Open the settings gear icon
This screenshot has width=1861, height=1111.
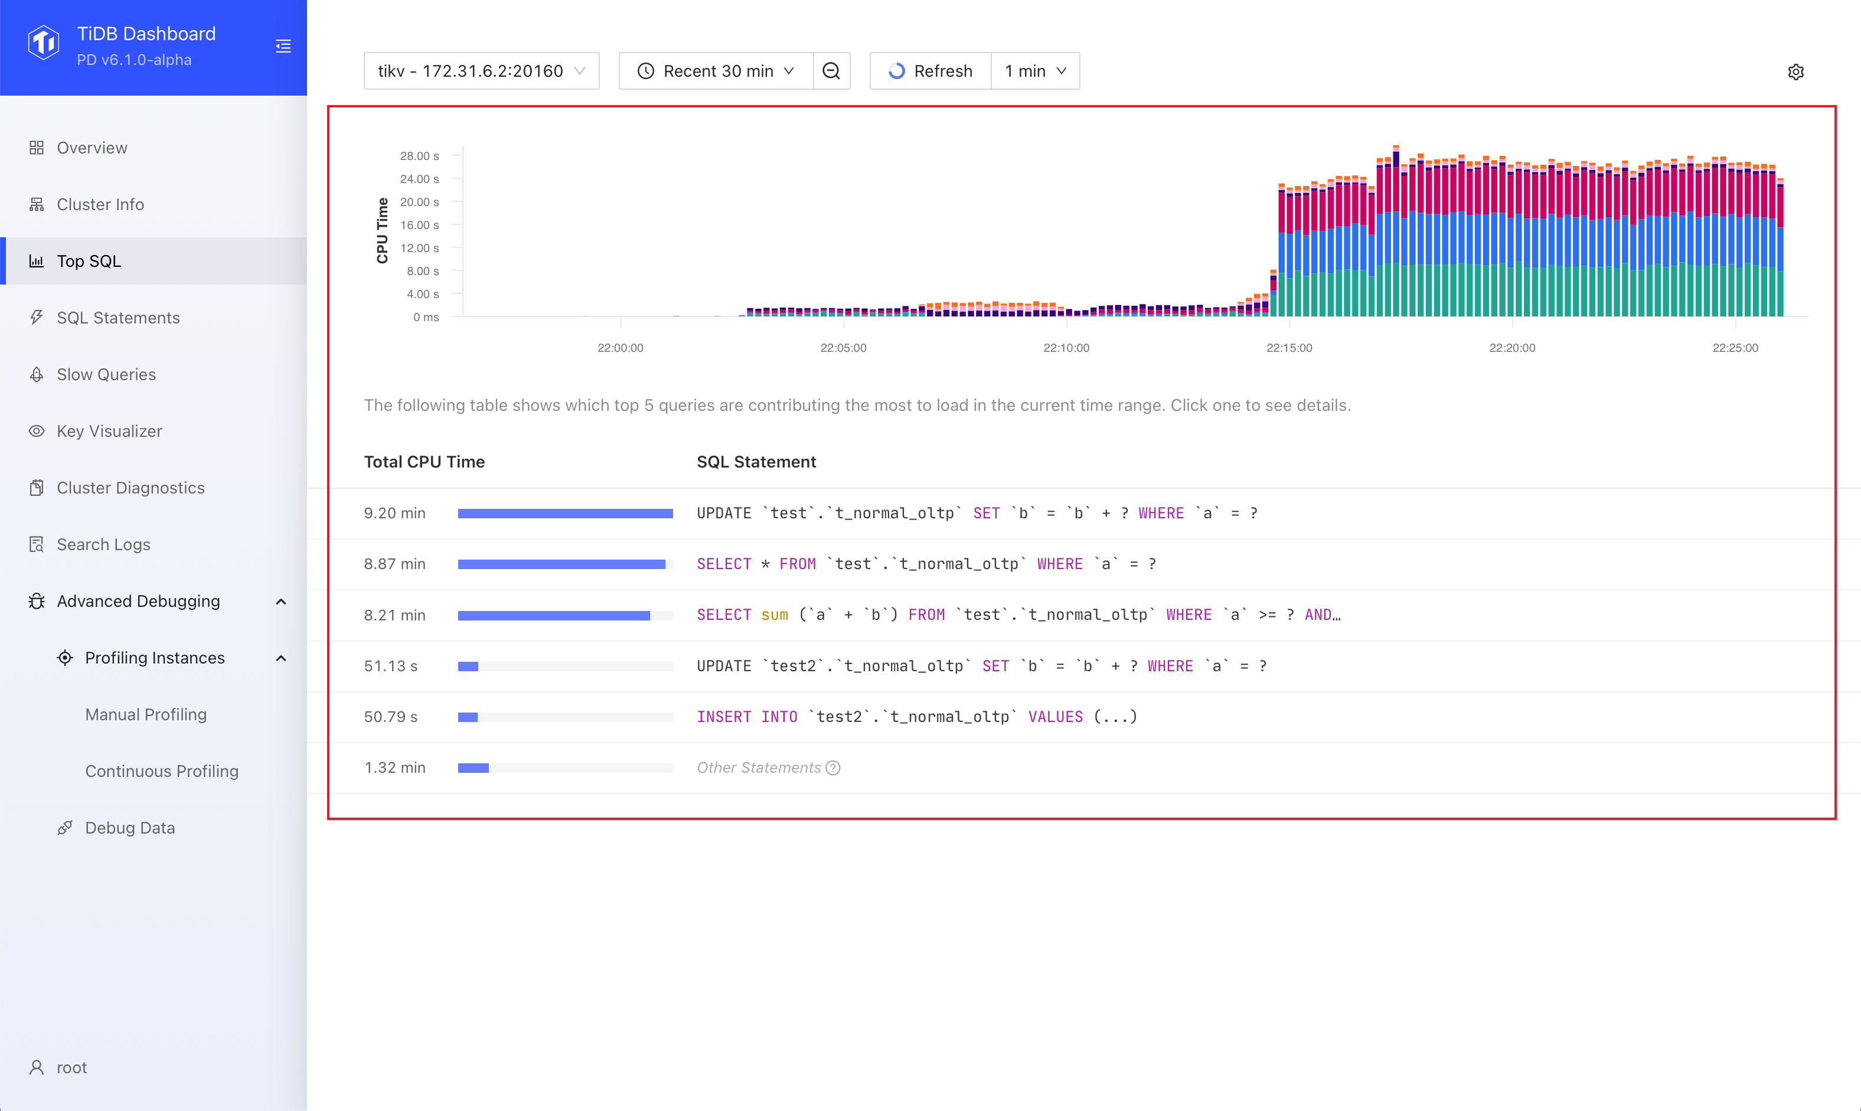1795,72
